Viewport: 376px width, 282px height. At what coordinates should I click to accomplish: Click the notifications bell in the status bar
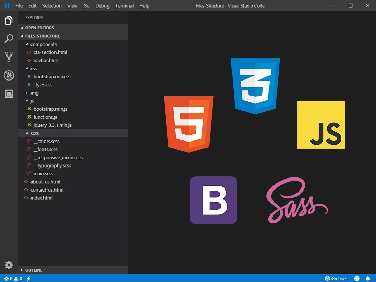368,278
